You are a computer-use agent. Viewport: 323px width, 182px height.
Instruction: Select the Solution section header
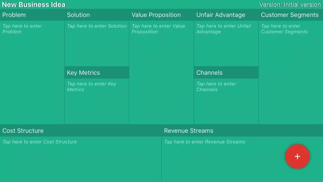[x=78, y=15]
